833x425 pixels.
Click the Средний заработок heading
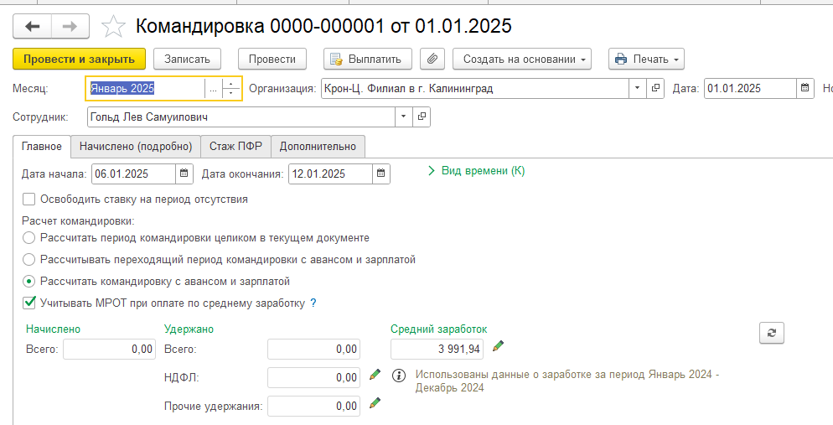(x=439, y=329)
